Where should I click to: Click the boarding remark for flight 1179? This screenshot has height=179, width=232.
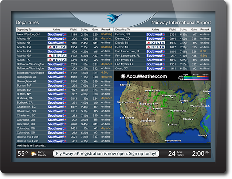click(107, 34)
